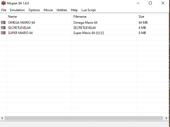Open the Emulation menu
Screen dimensions: 170x127
(17, 10)
